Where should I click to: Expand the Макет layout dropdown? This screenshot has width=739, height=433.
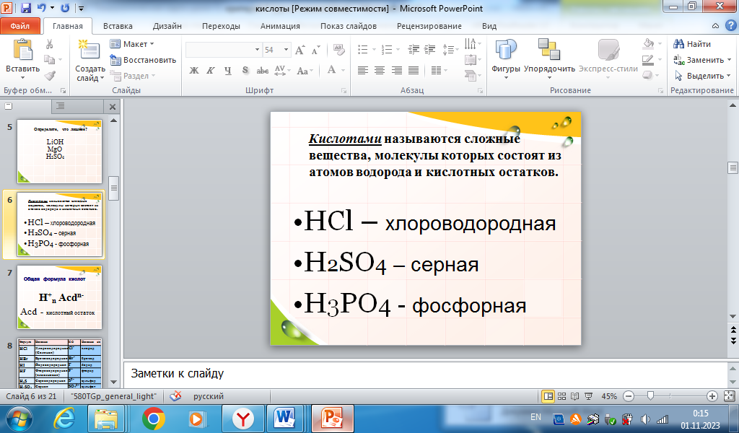[x=133, y=44]
